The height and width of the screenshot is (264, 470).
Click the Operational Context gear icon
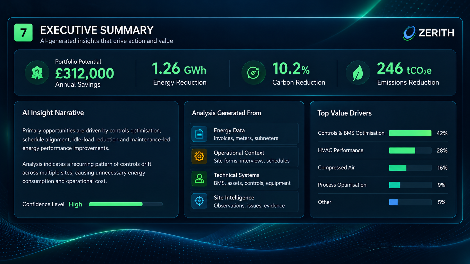click(x=199, y=156)
